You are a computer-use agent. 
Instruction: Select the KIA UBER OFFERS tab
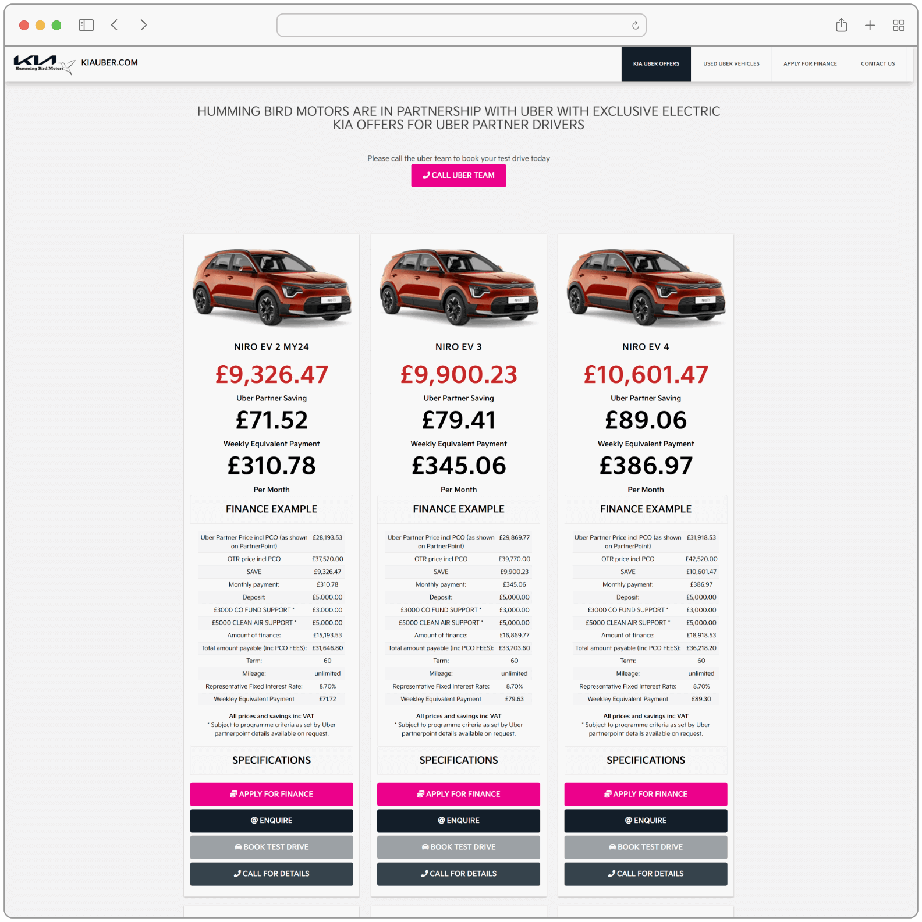tap(656, 64)
